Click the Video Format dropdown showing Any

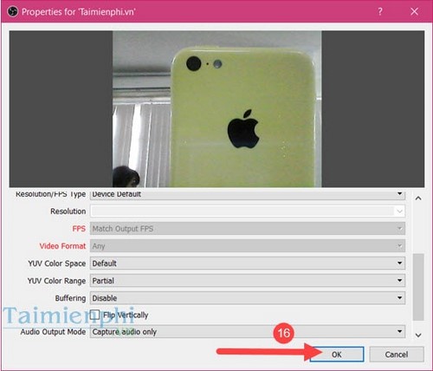(248, 246)
